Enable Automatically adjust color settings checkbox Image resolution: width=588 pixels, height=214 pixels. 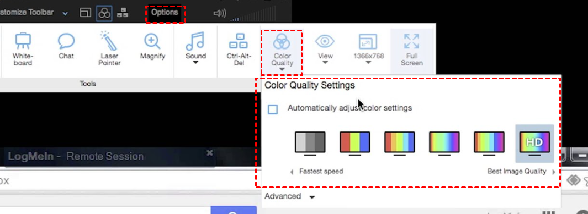pos(273,109)
